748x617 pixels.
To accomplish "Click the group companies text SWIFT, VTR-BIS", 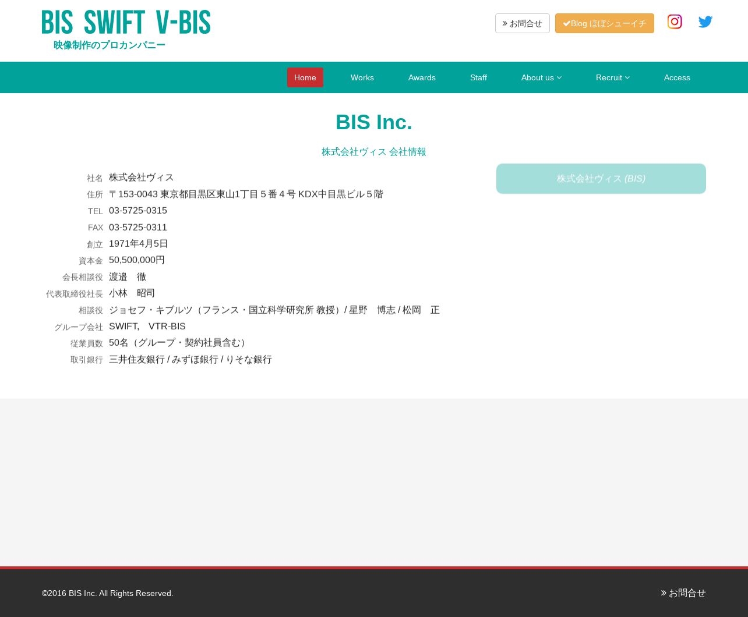I will point(147,326).
